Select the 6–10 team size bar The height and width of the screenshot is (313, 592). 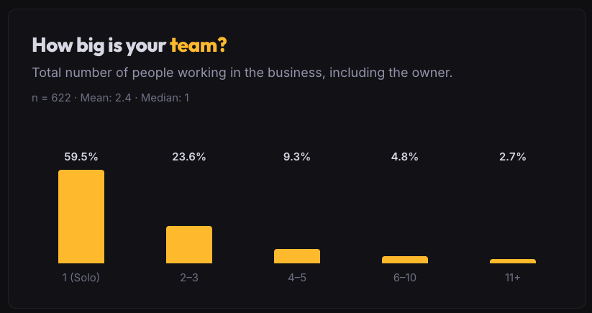405,260
